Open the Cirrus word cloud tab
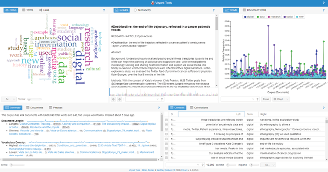The width and height of the screenshot is (328, 172). [x=11, y=9]
